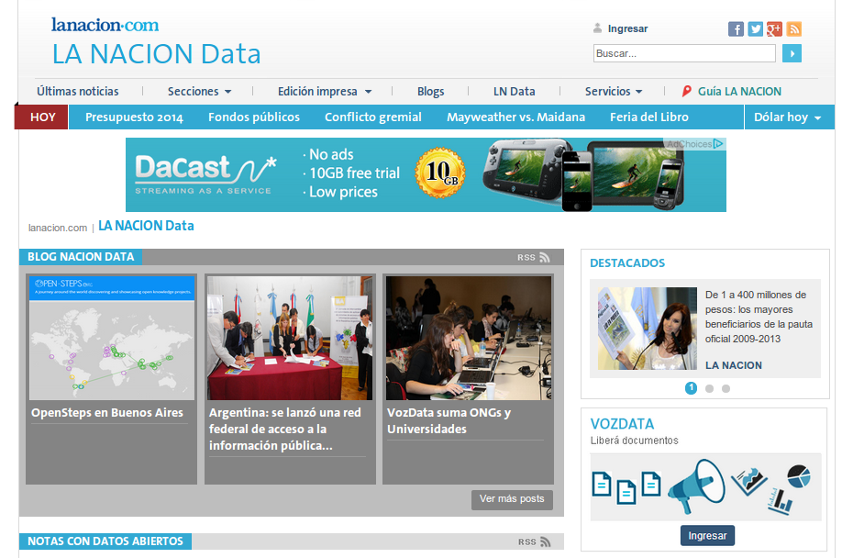Open the Google Plus social icon
The width and height of the screenshot is (842, 558).
tap(774, 29)
